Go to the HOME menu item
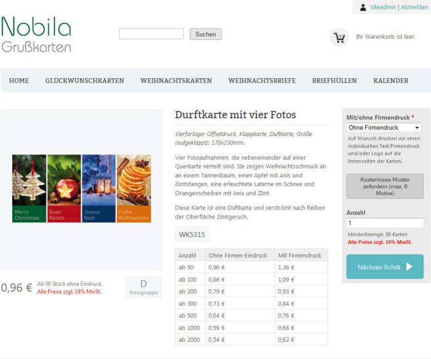The width and height of the screenshot is (431, 359). (19, 81)
